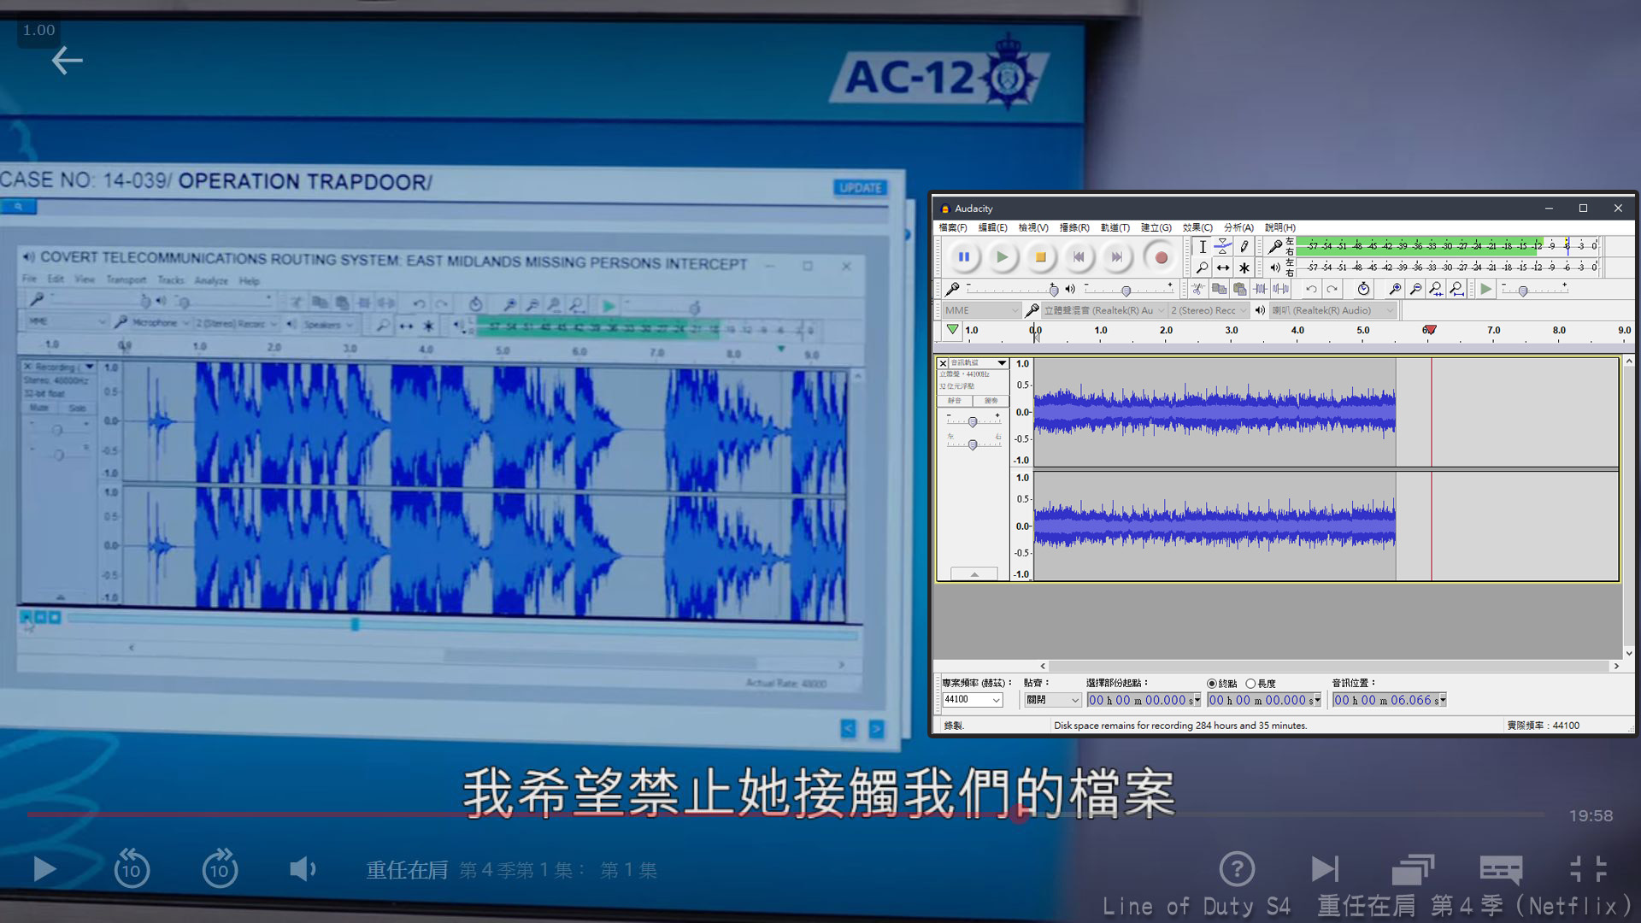Select the Envelope tool

[x=1223, y=246]
